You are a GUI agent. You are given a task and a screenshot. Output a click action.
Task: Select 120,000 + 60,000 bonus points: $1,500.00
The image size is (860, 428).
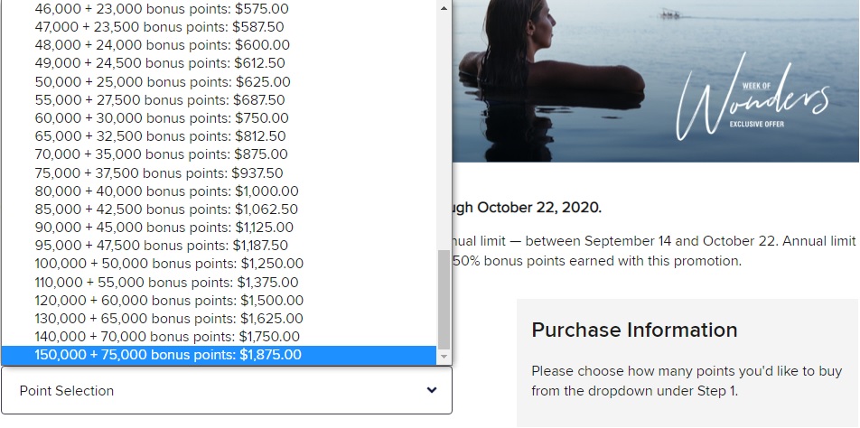coord(168,301)
